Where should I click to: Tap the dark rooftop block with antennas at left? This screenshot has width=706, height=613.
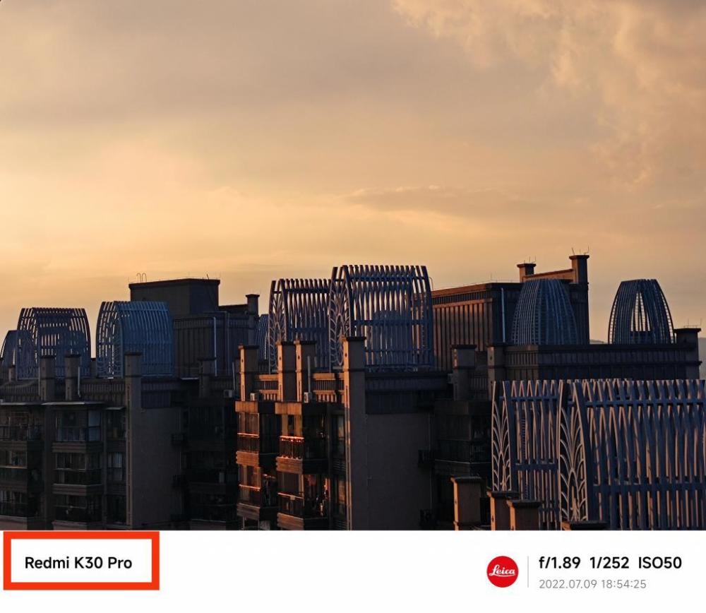tap(174, 297)
